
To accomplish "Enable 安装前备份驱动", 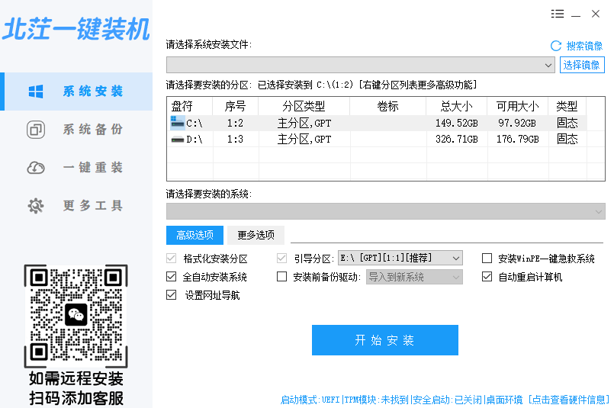I will [x=281, y=277].
